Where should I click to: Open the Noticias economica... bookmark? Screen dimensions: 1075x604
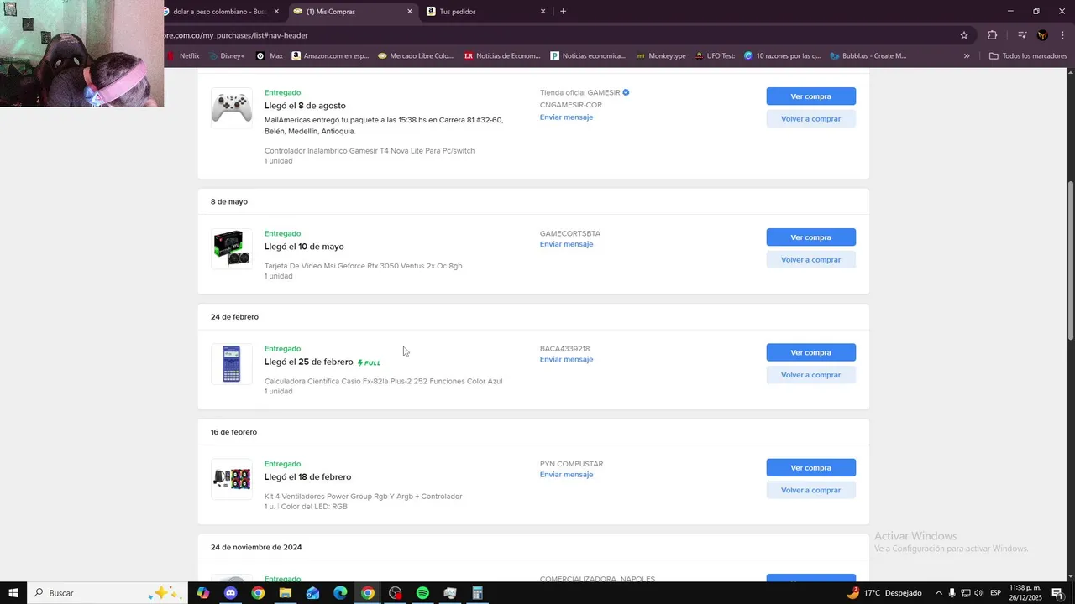click(x=588, y=56)
